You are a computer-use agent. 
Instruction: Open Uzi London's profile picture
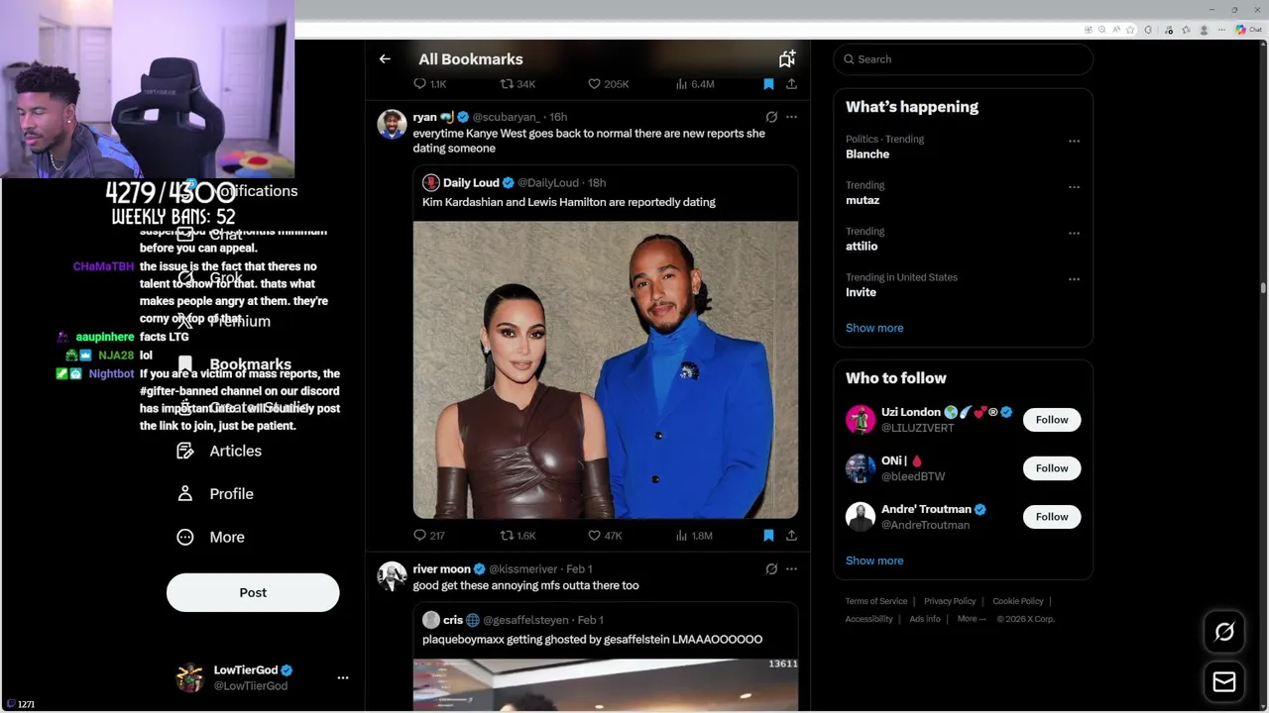[x=861, y=420]
